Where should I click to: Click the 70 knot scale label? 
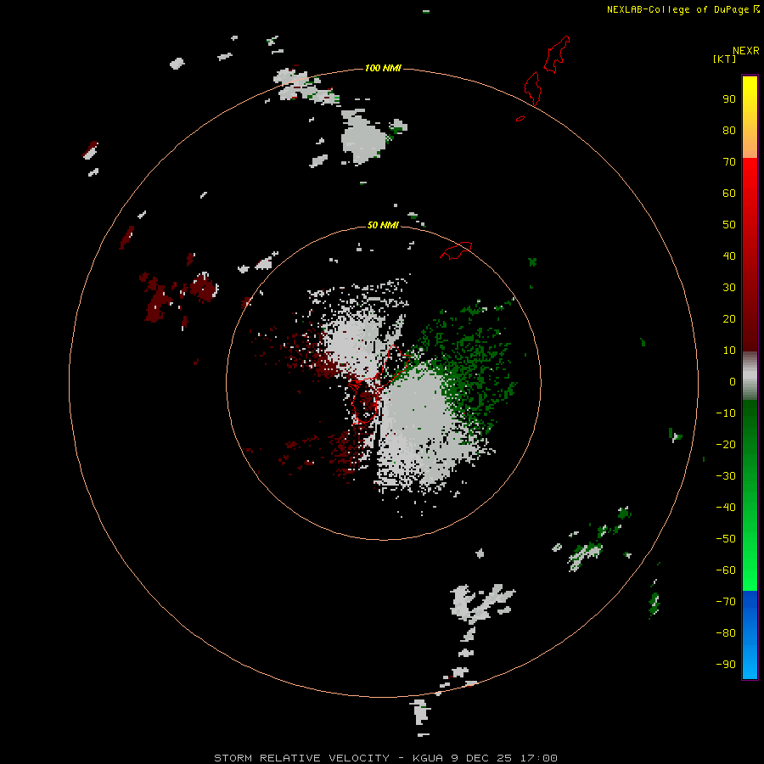point(729,162)
